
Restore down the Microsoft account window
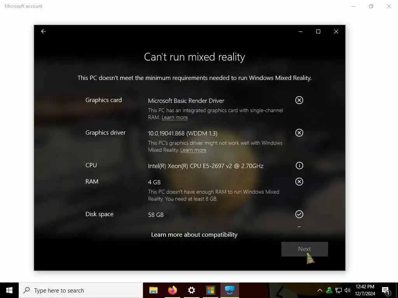point(371,6)
